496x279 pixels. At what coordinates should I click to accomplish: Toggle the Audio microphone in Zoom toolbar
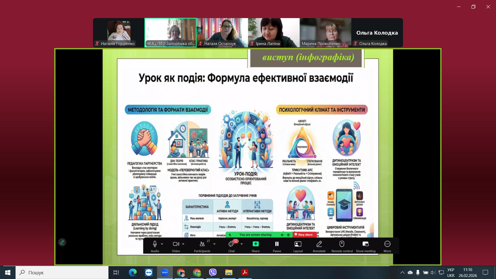(x=155, y=244)
